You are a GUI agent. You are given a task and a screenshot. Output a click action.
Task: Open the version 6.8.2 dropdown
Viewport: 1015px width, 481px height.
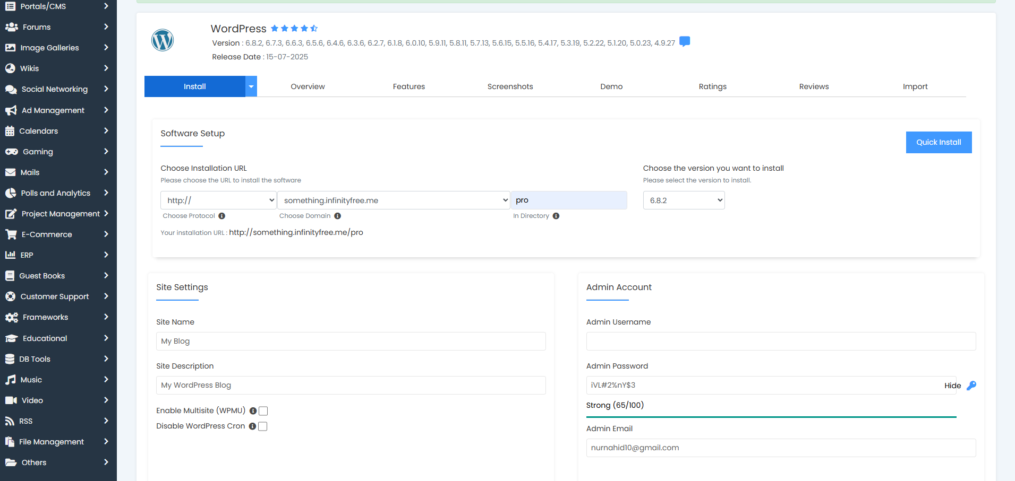pyautogui.click(x=684, y=200)
